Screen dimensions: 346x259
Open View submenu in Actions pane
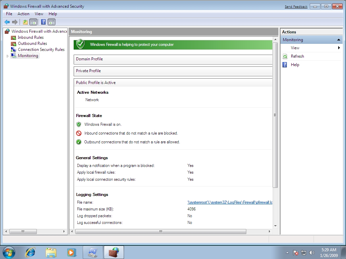tap(295, 48)
